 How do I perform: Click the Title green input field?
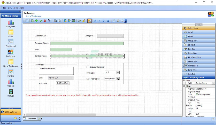(61, 50)
